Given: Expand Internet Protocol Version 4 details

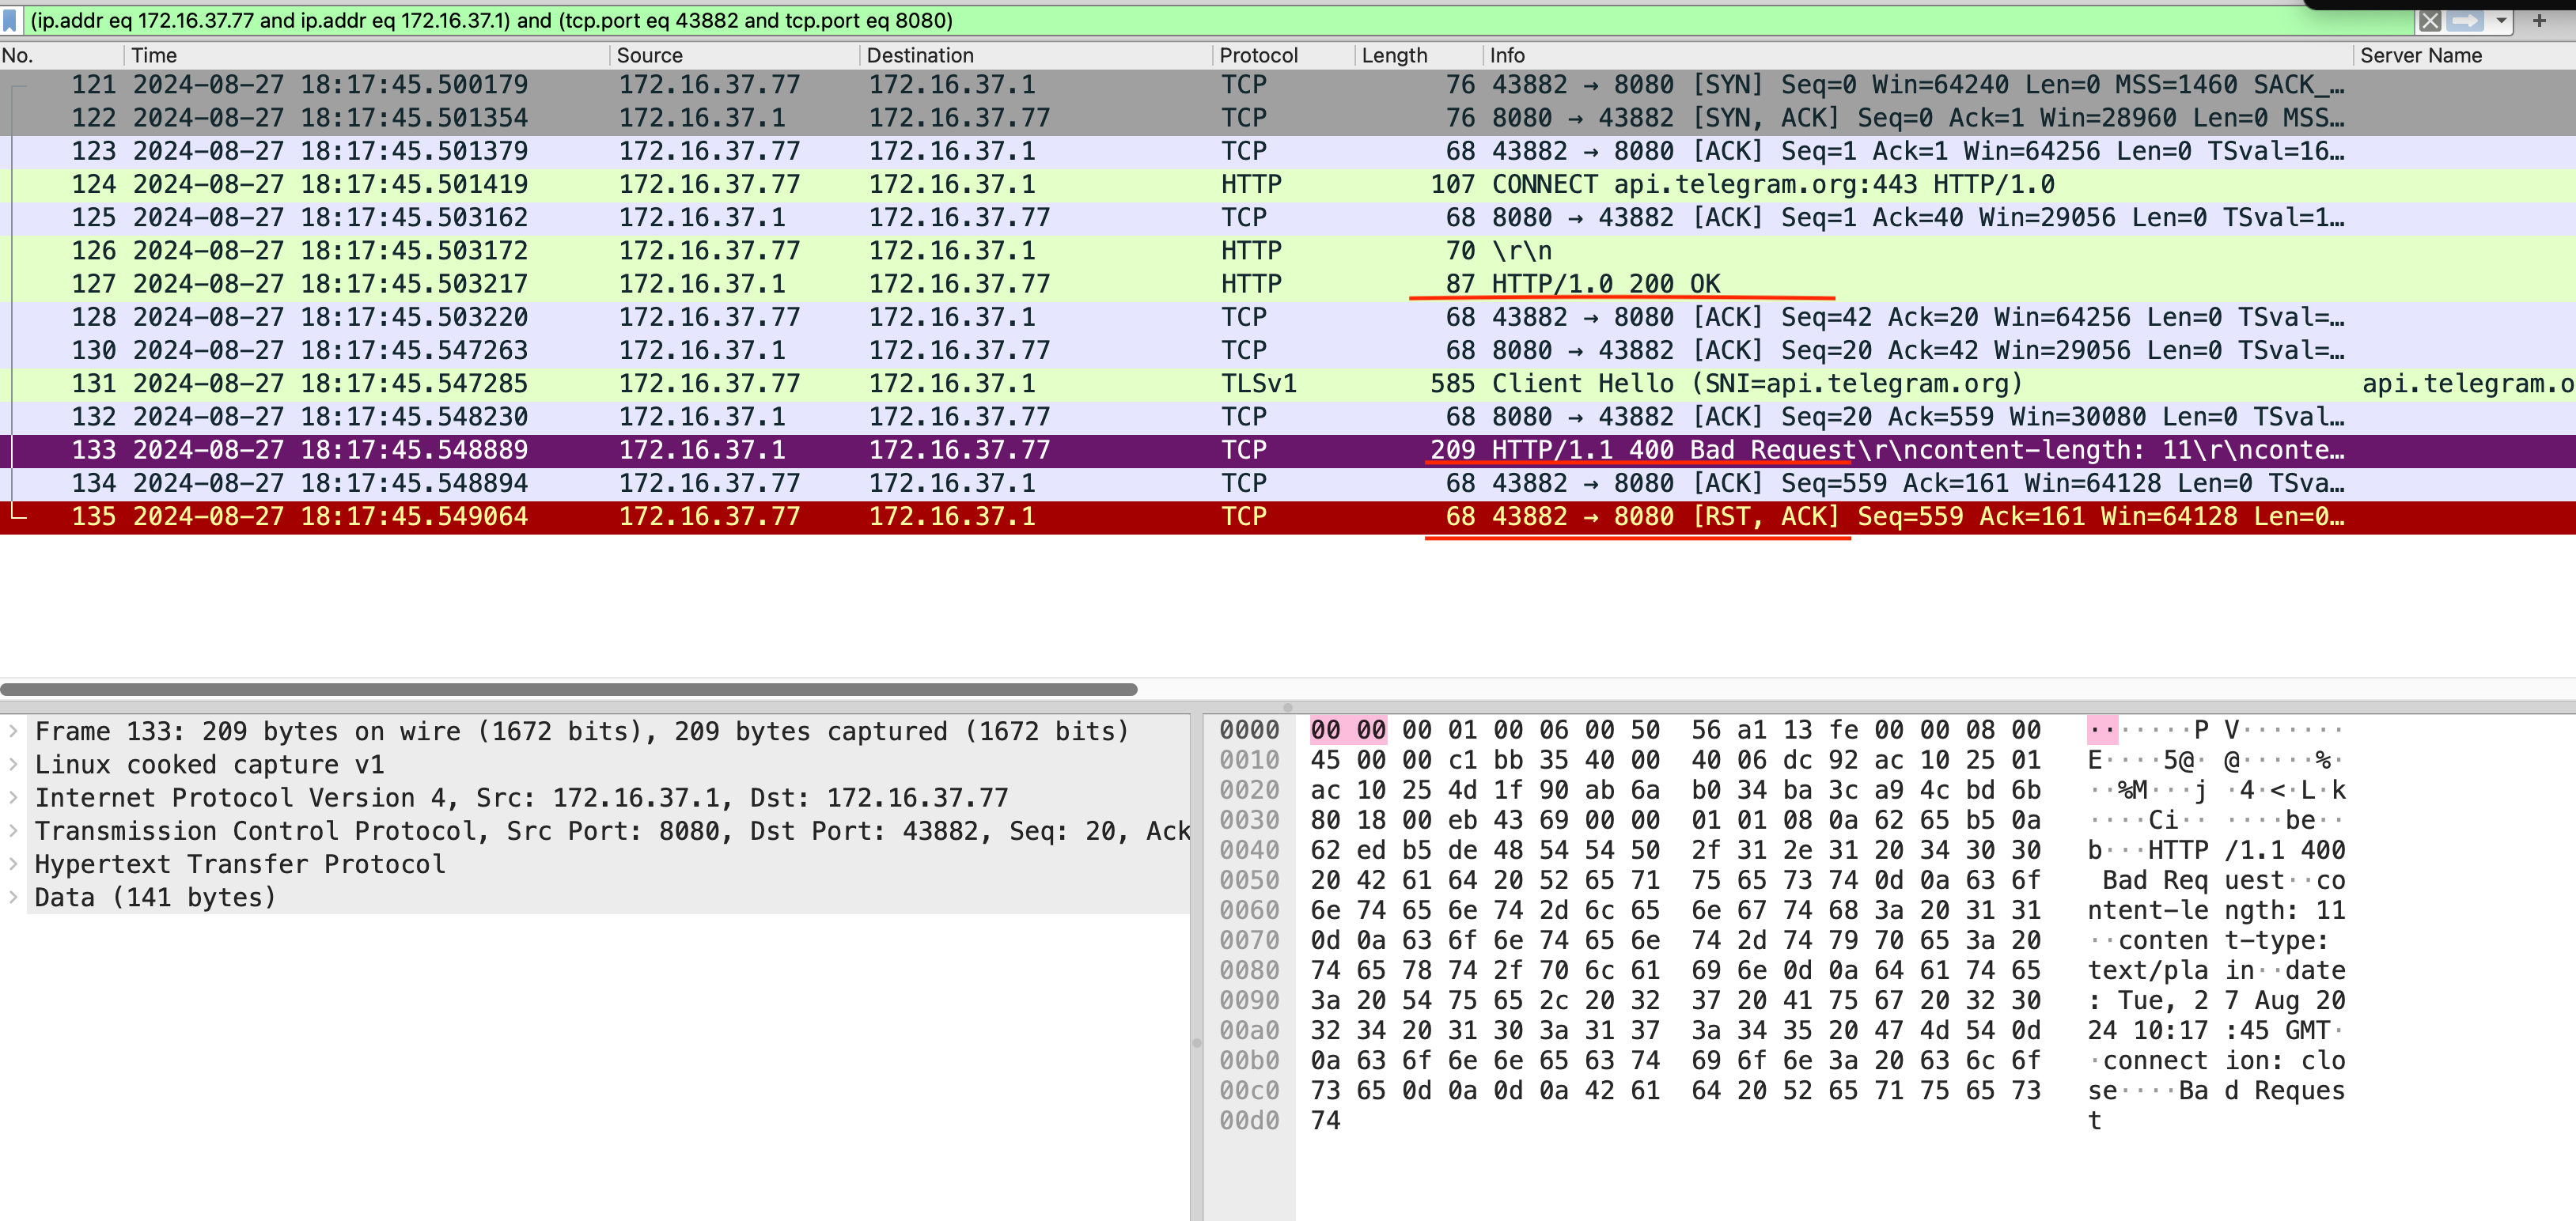Looking at the screenshot, I should point(13,797).
